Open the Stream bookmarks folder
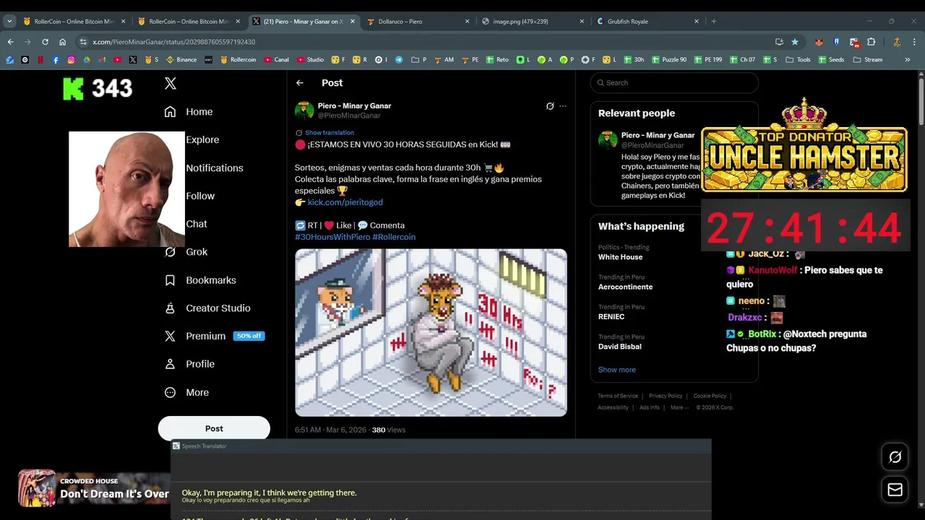 tap(867, 60)
